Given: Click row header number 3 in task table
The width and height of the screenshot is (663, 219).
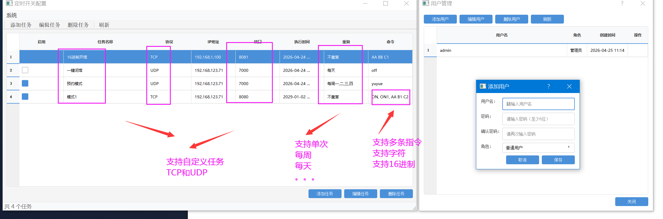Looking at the screenshot, I should (13, 84).
